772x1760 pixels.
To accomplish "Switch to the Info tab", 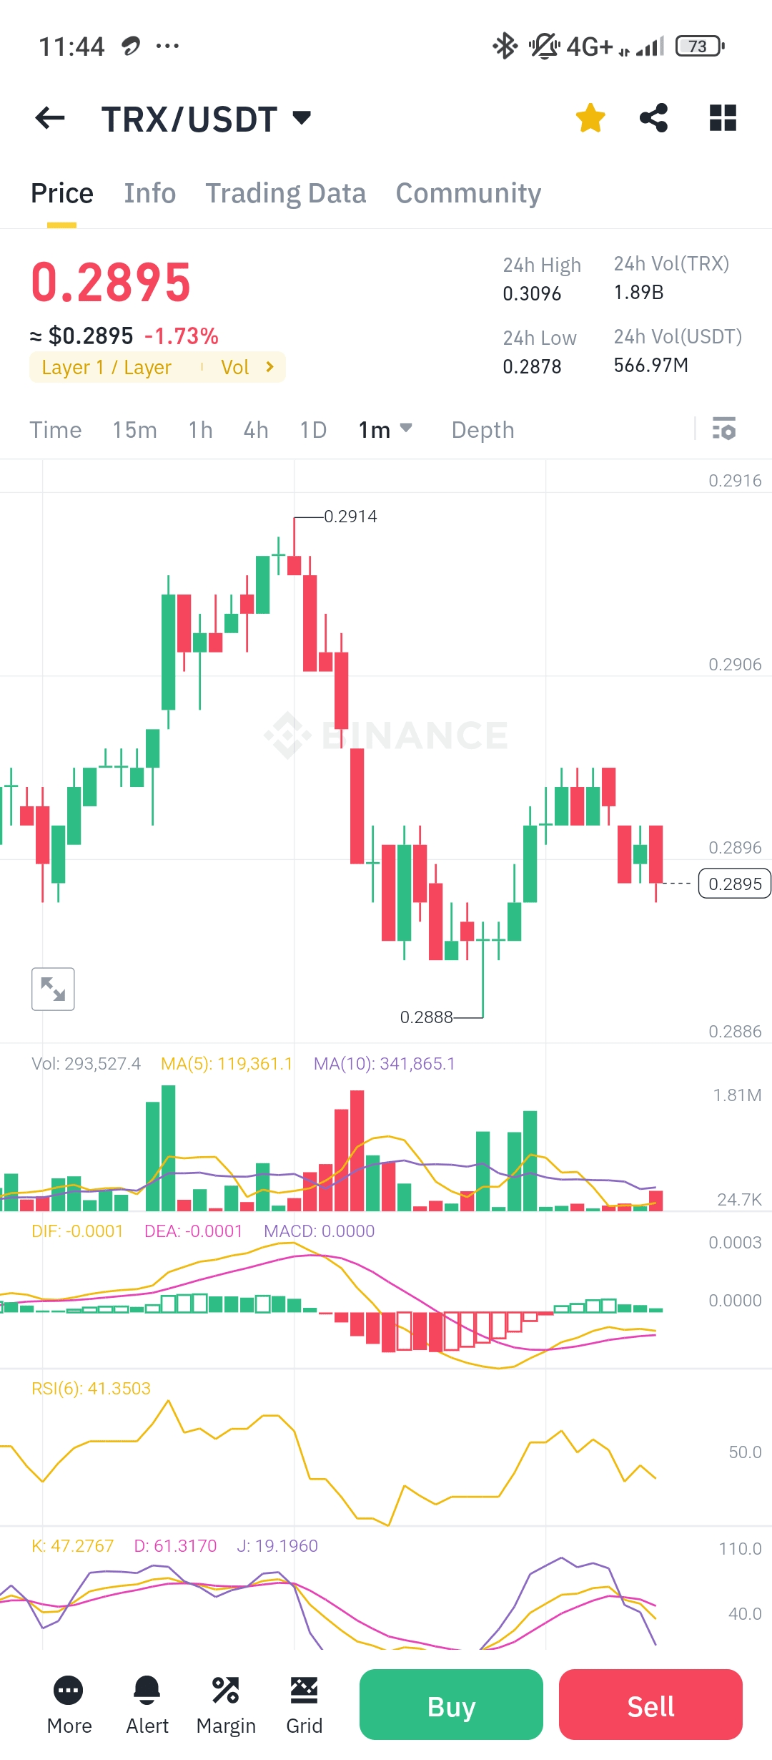I will point(149,193).
